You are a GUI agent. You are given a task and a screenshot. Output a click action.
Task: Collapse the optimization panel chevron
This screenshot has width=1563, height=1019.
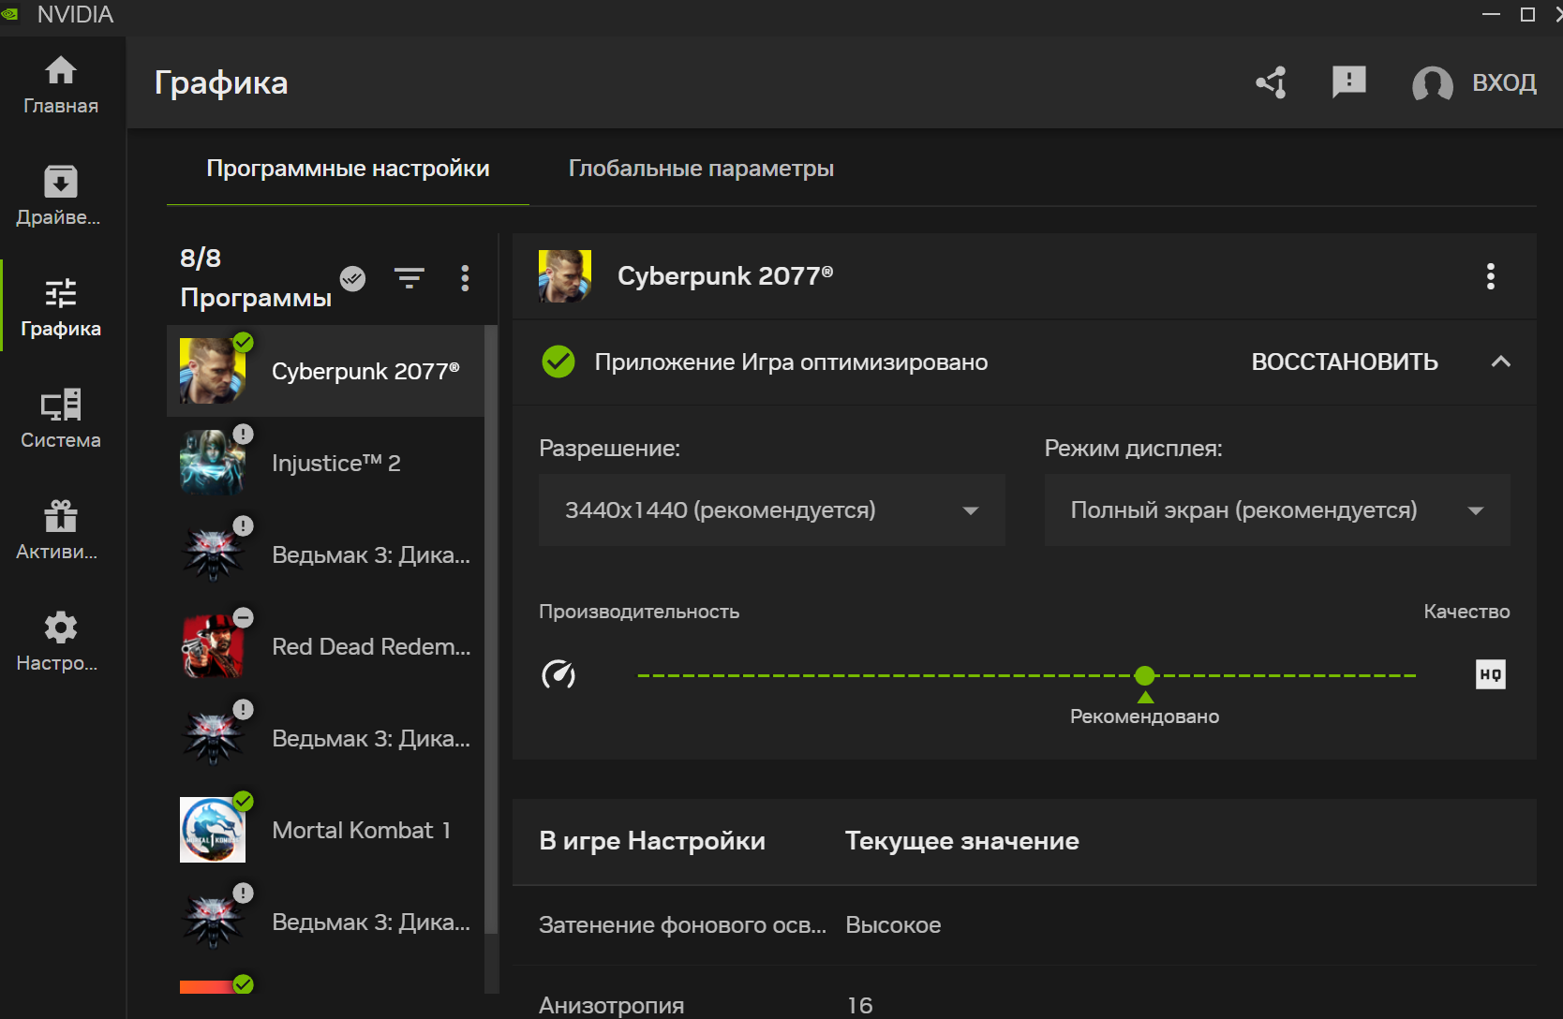pyautogui.click(x=1501, y=362)
